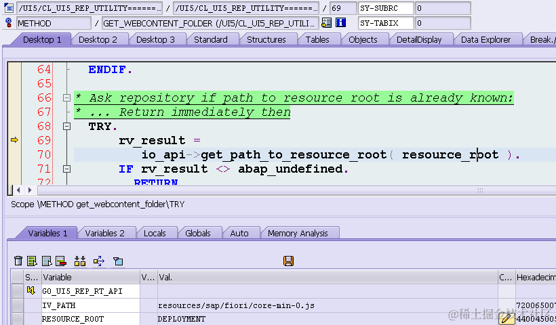Click the first /UI5/CL_UI5_REP_UTILITY program field
The image size is (556, 325).
pos(90,8)
